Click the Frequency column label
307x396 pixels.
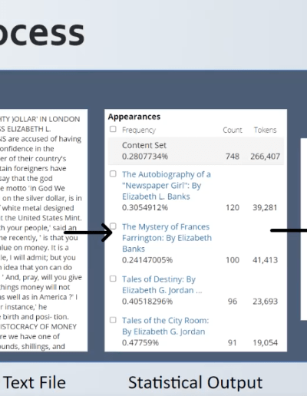(139, 130)
